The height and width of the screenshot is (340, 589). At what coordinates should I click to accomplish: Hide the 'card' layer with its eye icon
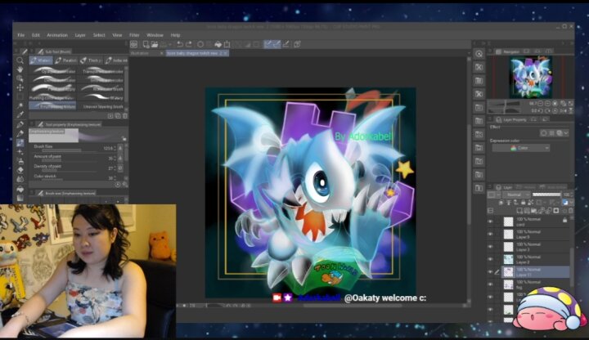click(x=490, y=221)
